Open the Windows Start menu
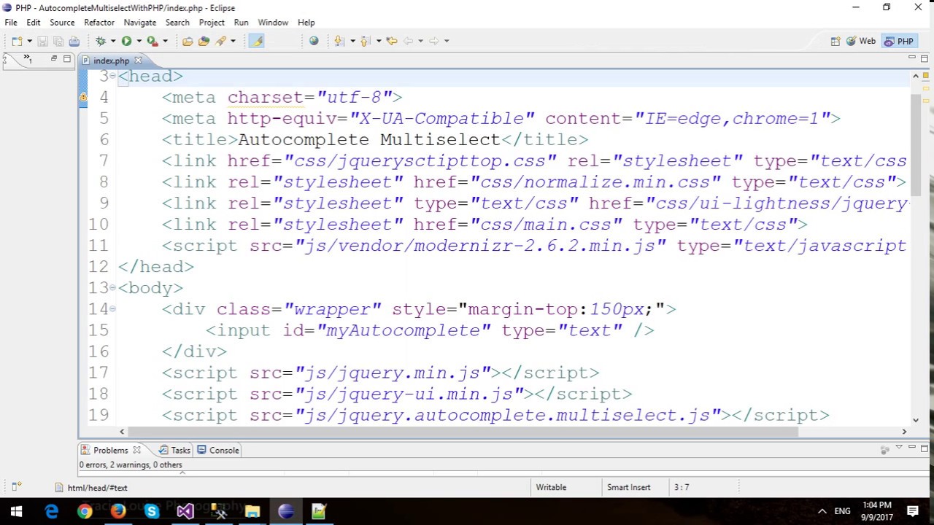Screen dimensions: 934x525 (16, 511)
